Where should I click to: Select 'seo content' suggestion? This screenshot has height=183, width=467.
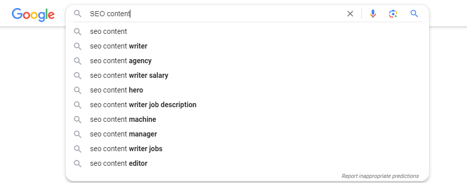[x=247, y=31]
